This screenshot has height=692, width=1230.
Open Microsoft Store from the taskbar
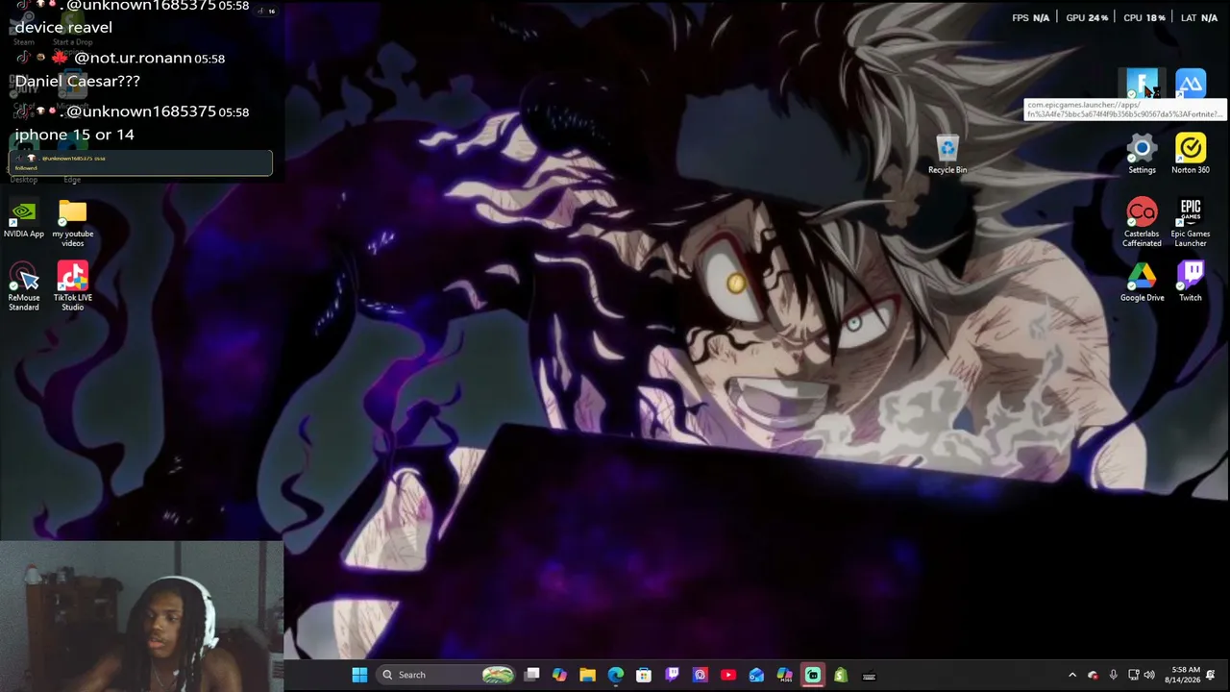(644, 675)
